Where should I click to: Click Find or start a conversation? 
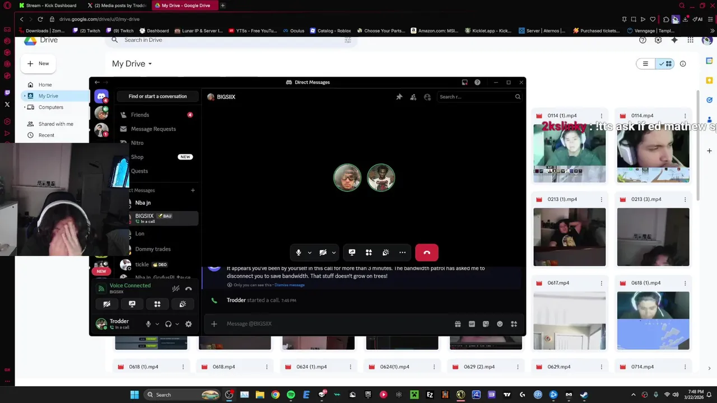pyautogui.click(x=157, y=96)
